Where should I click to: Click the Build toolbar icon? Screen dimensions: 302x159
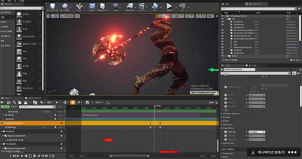[155, 6]
